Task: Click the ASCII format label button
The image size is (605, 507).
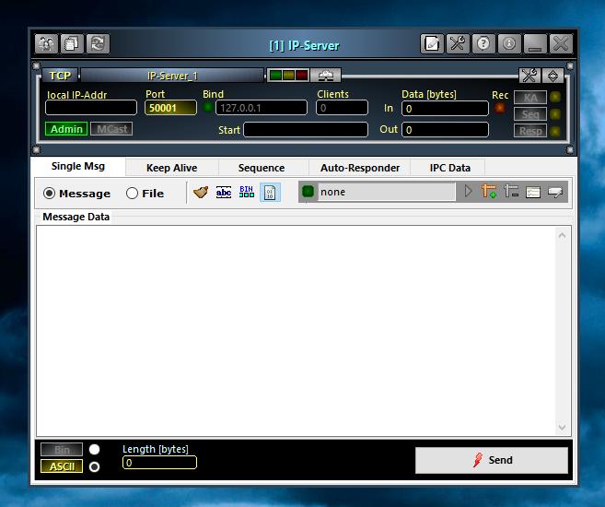Action: (x=62, y=466)
